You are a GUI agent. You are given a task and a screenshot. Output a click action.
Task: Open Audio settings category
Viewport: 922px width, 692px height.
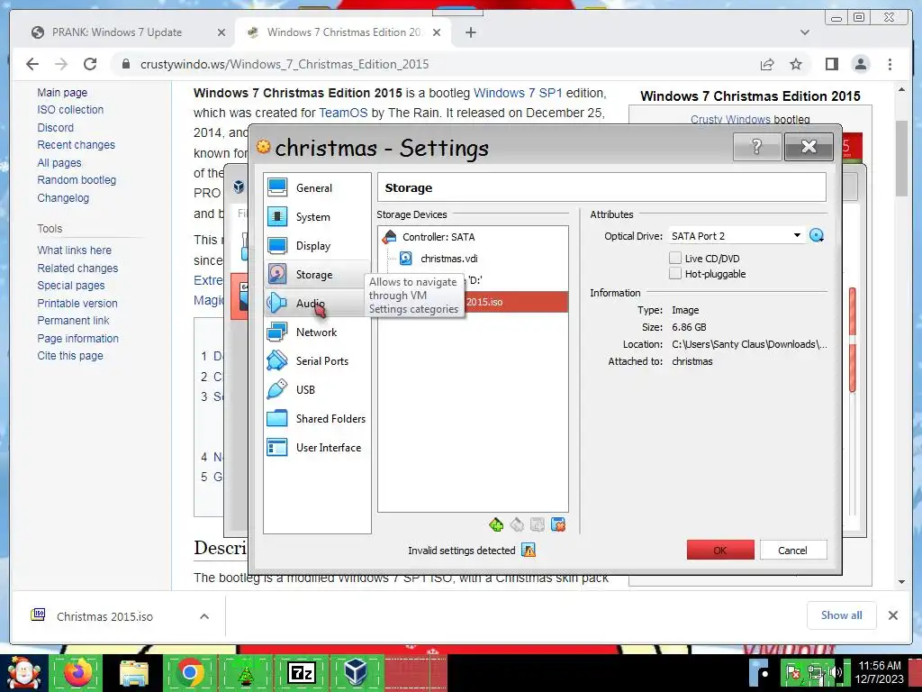pos(317,303)
